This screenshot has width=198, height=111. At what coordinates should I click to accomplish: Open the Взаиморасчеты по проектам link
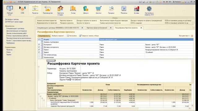coord(47,23)
